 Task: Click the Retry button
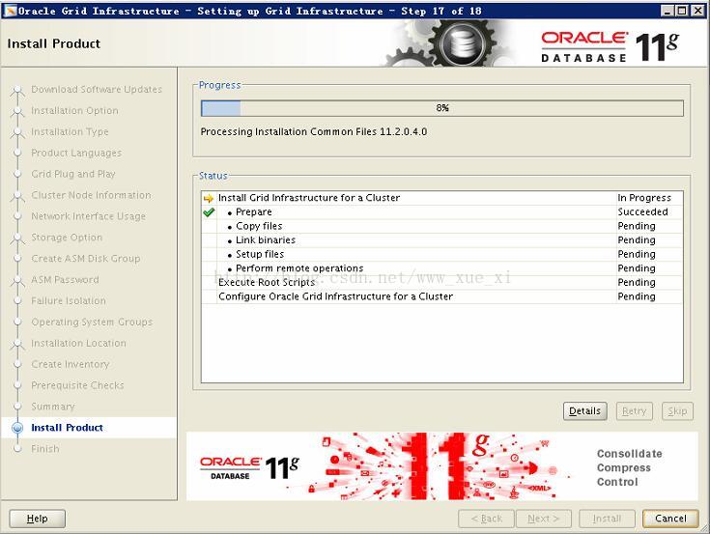pos(634,411)
